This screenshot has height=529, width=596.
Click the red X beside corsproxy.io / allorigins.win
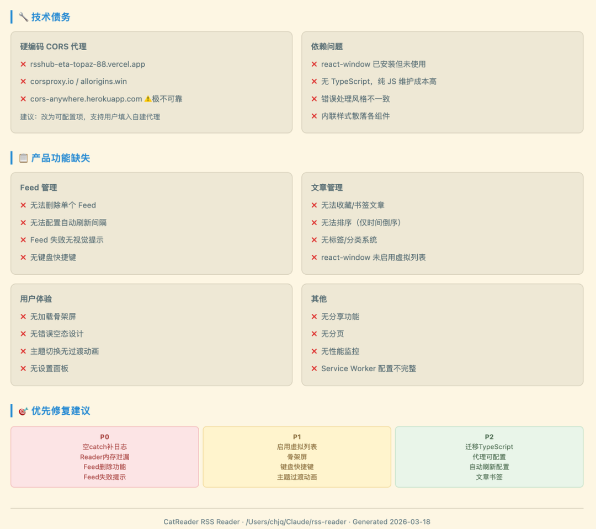(23, 82)
